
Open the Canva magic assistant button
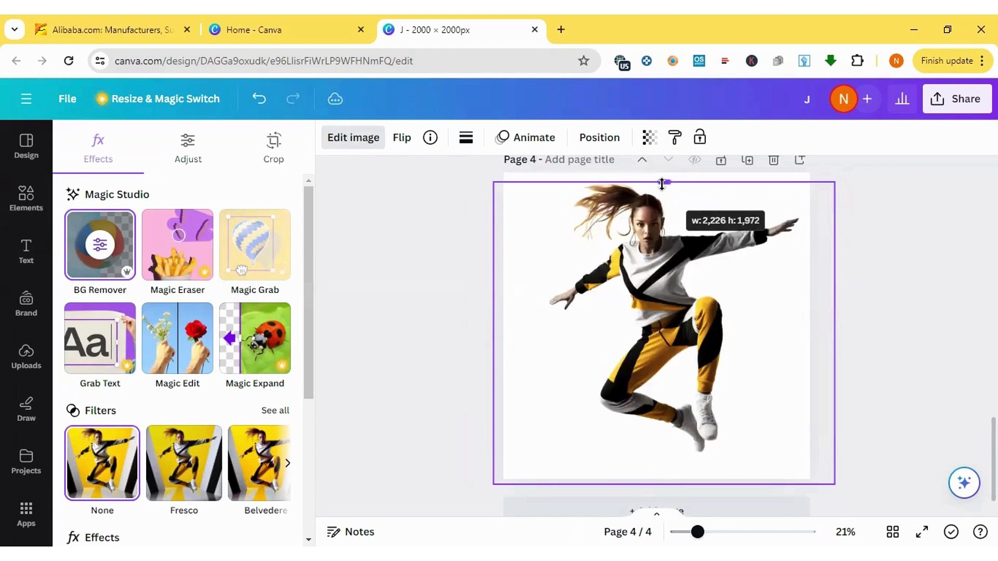pyautogui.click(x=964, y=483)
